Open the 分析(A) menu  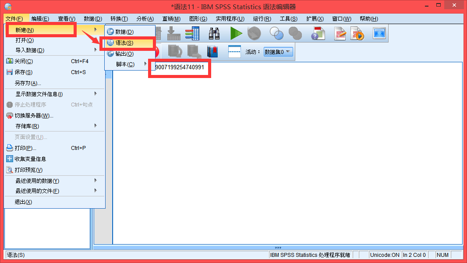click(145, 19)
